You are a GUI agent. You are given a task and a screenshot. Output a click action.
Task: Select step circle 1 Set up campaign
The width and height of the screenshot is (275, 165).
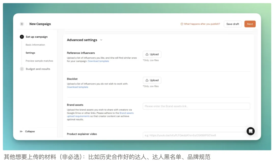[22, 37]
